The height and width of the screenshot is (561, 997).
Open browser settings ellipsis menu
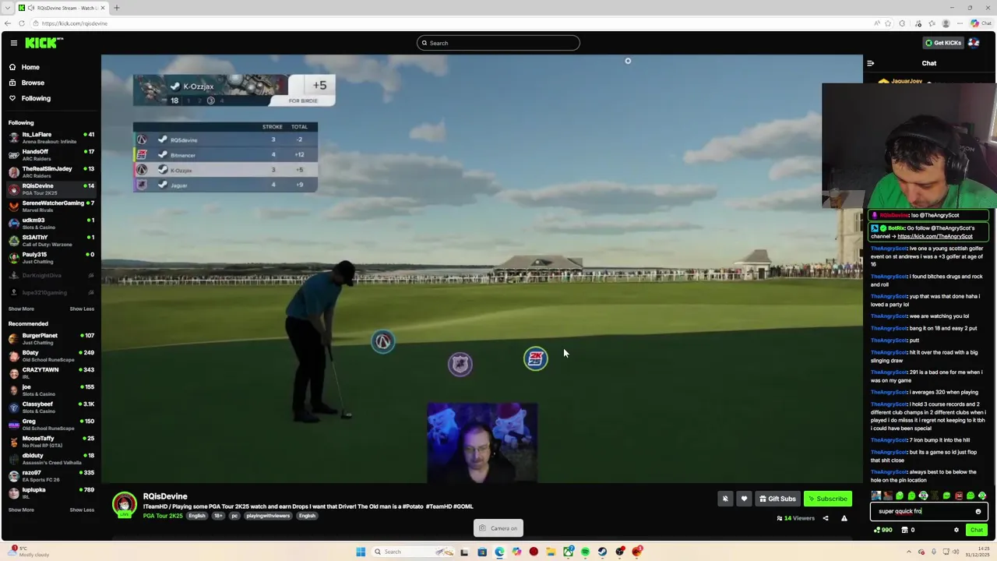[960, 23]
